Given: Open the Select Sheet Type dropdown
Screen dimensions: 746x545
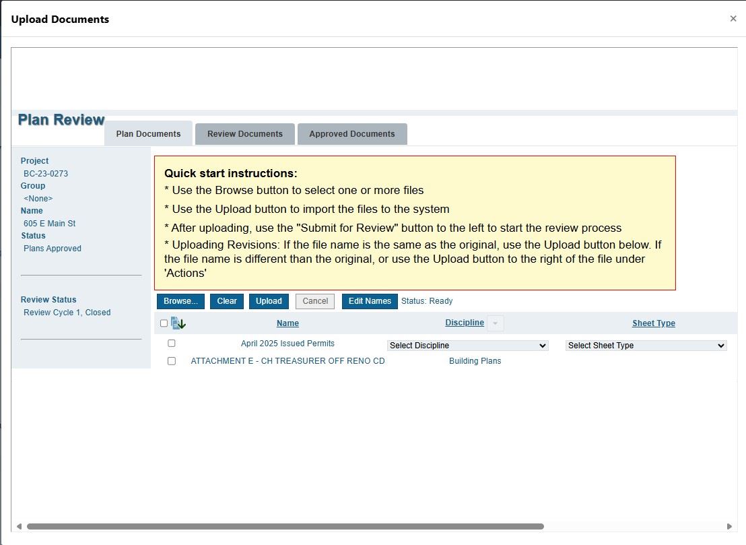Looking at the screenshot, I should pyautogui.click(x=646, y=346).
